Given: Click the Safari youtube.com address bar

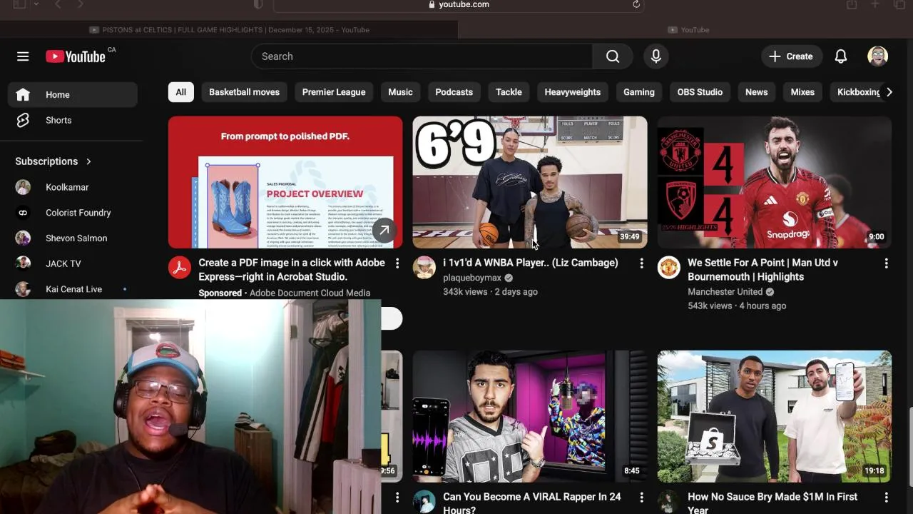Looking at the screenshot, I should tap(458, 4).
